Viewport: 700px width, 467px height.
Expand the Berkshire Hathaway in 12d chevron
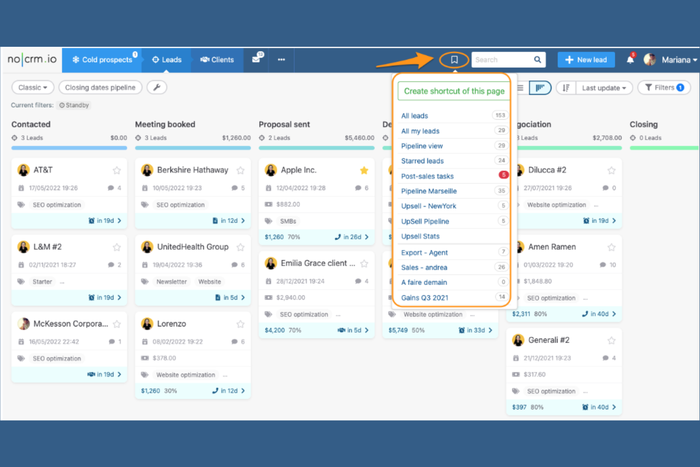point(243,220)
